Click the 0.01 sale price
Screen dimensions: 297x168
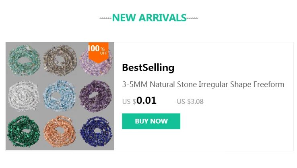click(146, 100)
